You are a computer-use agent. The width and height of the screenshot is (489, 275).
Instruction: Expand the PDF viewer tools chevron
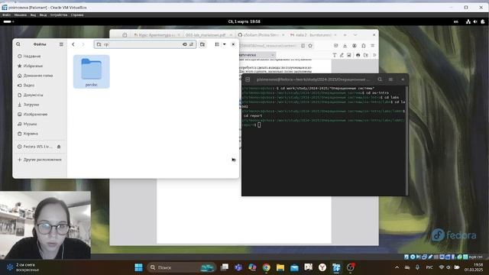374,55
